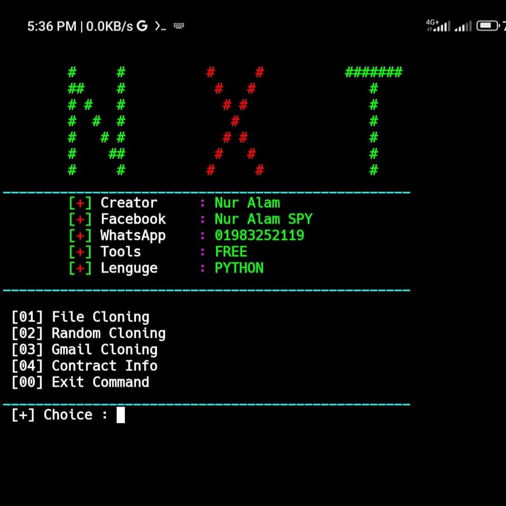Screen dimensions: 506x506
Task: Tap the green FREE value
Action: (x=231, y=252)
